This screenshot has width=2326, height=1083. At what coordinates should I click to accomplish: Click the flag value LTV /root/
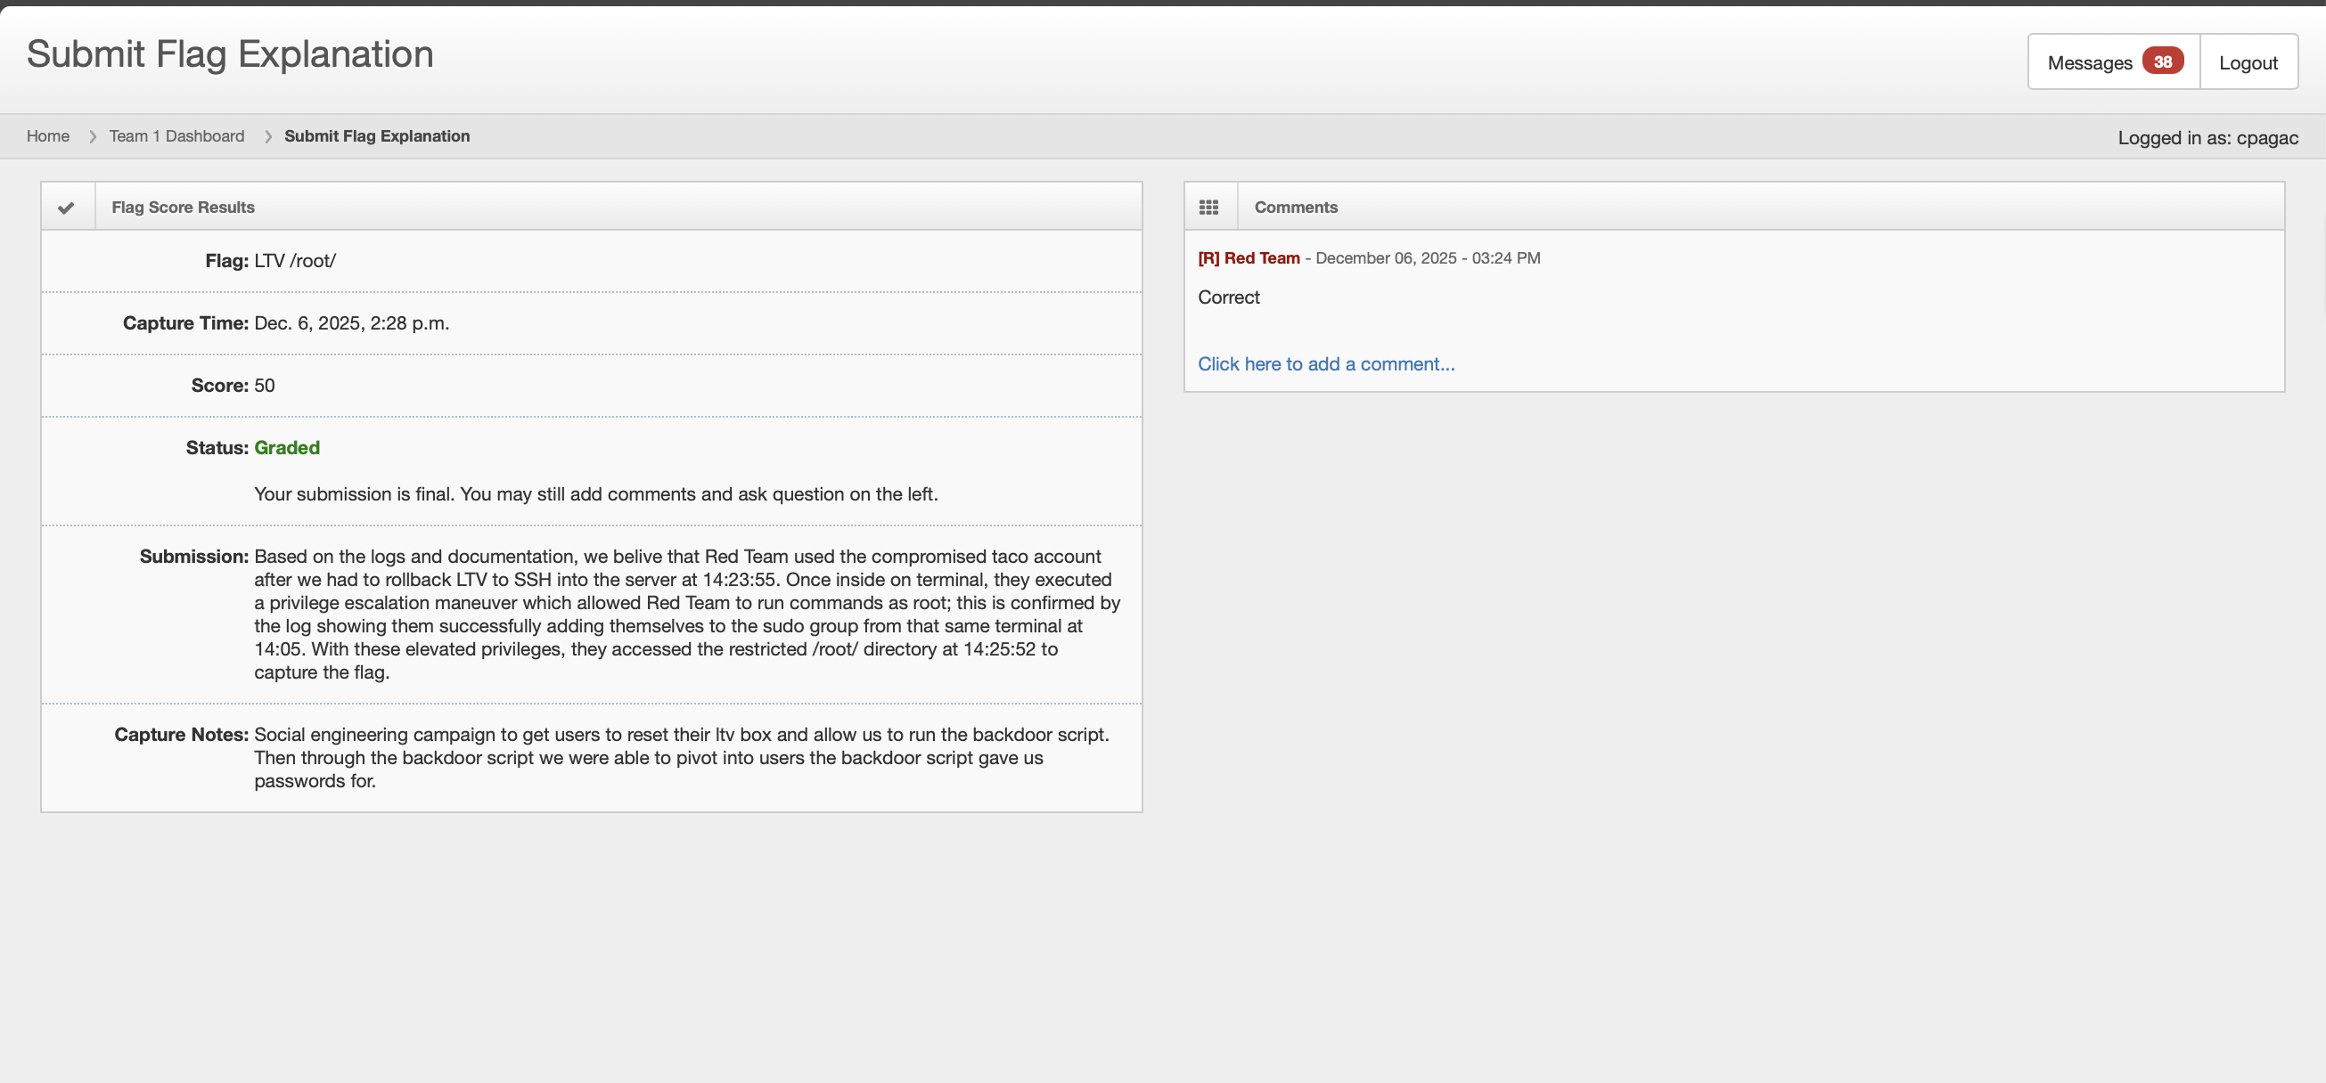(x=294, y=261)
